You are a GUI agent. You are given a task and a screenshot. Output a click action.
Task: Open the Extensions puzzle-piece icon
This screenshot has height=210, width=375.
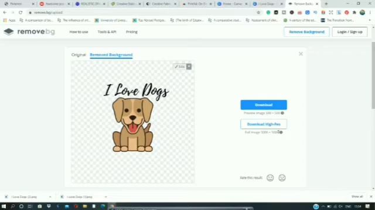[354, 12]
